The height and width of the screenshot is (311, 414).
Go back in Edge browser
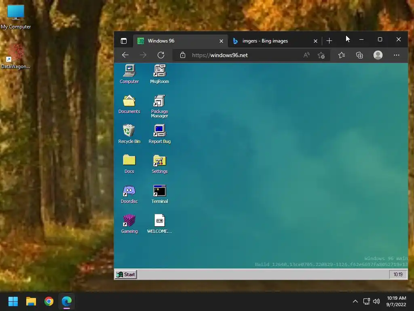[125, 55]
